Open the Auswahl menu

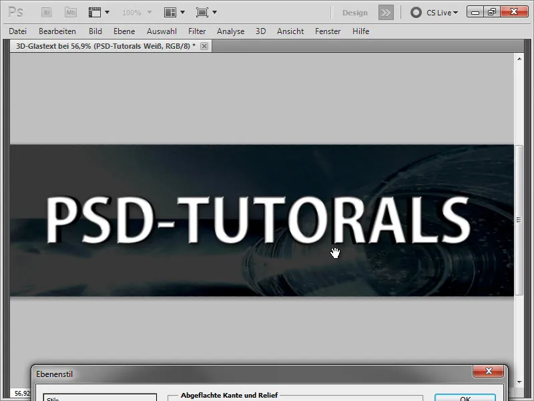(x=162, y=31)
